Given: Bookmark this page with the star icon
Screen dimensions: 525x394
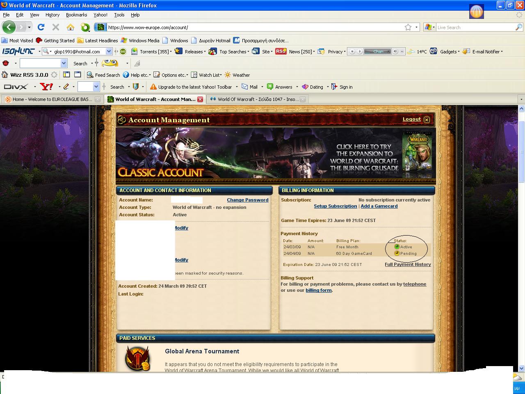Looking at the screenshot, I should (x=408, y=27).
